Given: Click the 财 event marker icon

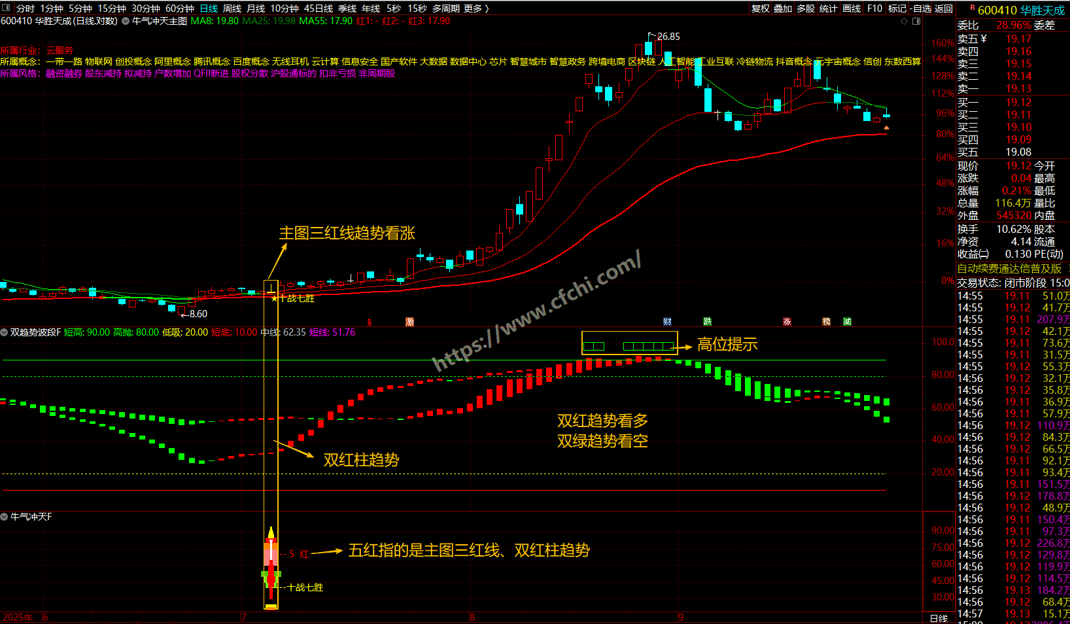Looking at the screenshot, I should [x=667, y=322].
